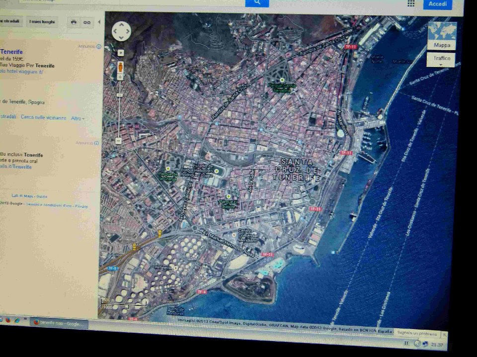Viewport: 477px width, 357px height.
Task: Open the Indicazioni stradali button at top
Action: coord(10,21)
